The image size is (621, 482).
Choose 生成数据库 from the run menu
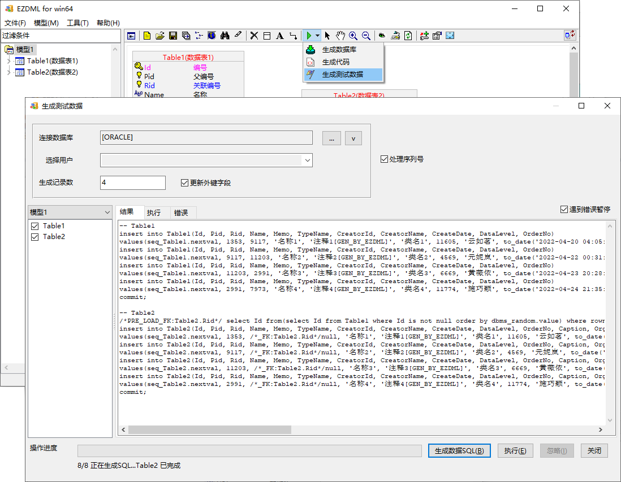click(x=343, y=50)
